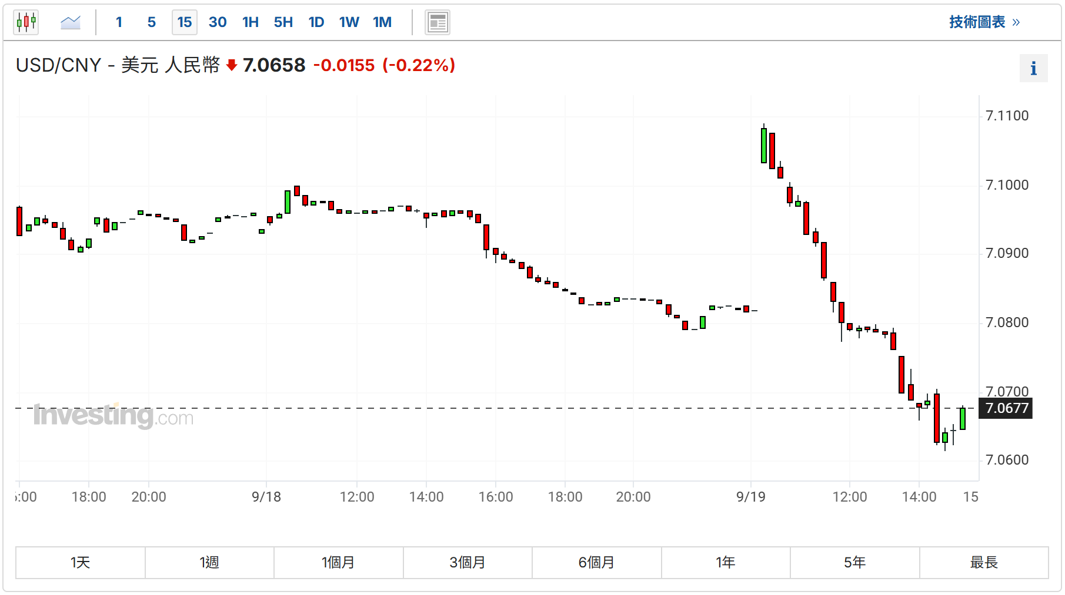Set interval to 1W

[x=349, y=22]
